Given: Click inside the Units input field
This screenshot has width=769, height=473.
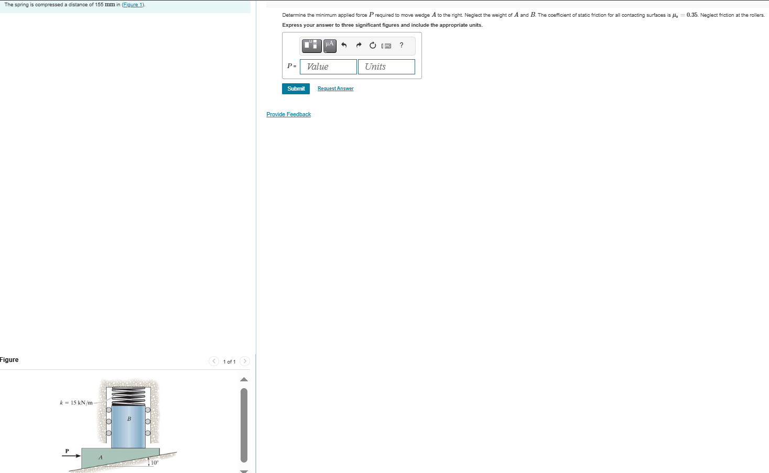Looking at the screenshot, I should tap(386, 67).
